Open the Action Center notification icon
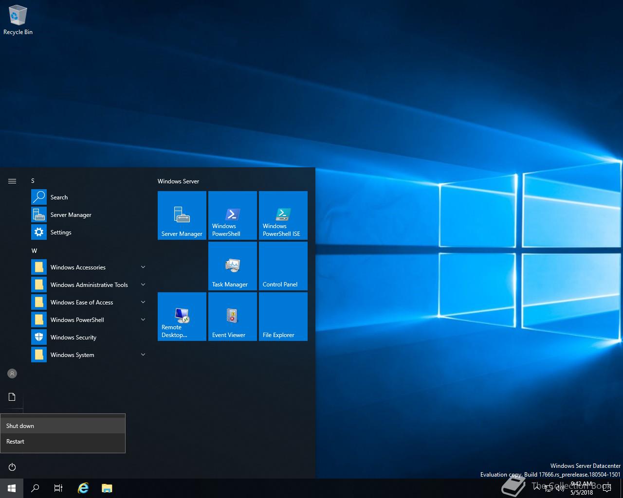 [x=606, y=488]
